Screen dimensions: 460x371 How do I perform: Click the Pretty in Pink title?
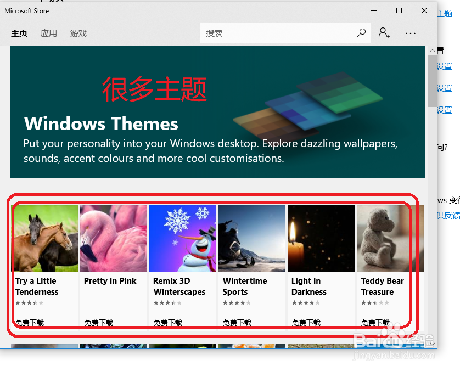[110, 281]
